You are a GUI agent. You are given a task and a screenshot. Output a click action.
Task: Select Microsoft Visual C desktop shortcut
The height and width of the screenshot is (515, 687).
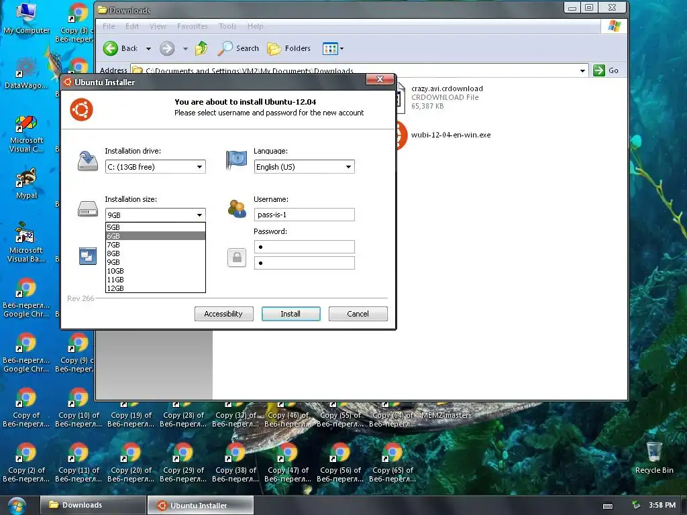(x=26, y=134)
